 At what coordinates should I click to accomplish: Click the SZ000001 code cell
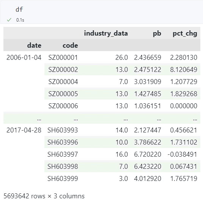[x=63, y=58]
